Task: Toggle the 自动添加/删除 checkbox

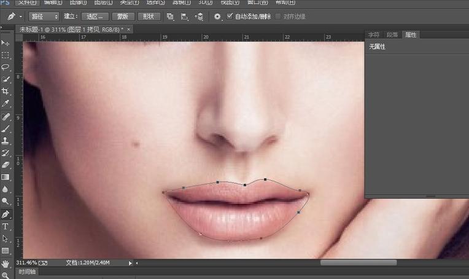Action: [230, 17]
